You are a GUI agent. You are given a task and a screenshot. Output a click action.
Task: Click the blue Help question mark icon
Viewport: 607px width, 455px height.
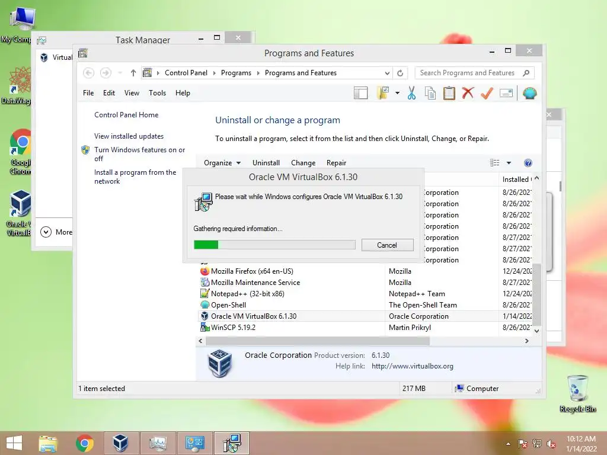(528, 163)
